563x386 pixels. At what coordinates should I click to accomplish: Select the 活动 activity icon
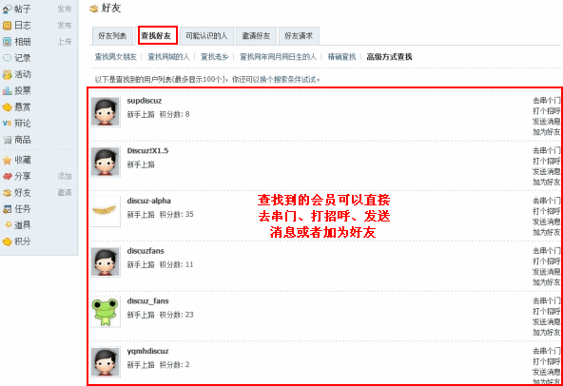coord(8,75)
